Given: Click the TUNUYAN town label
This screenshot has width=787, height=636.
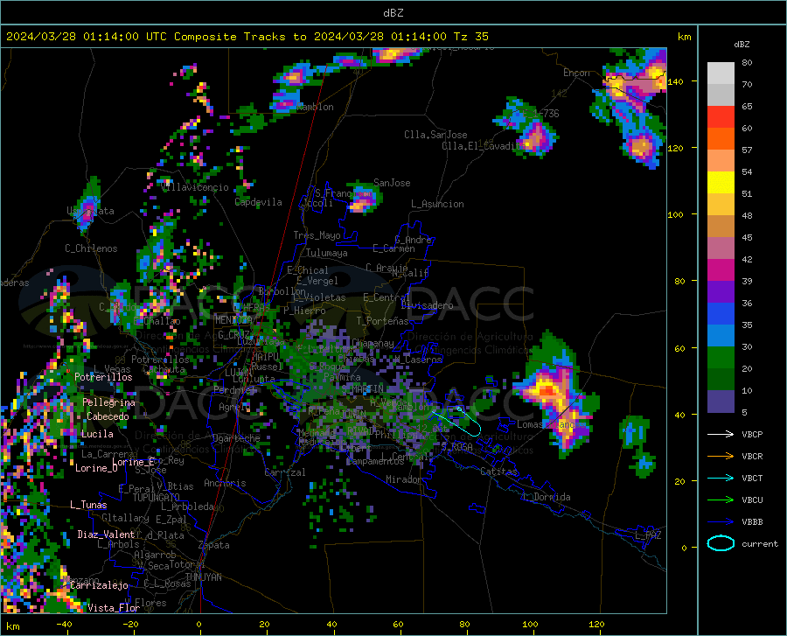Looking at the screenshot, I should (x=203, y=577).
